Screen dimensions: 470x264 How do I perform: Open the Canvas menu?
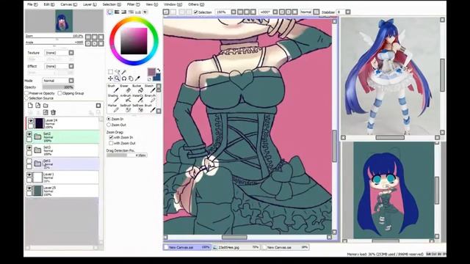pyautogui.click(x=68, y=4)
